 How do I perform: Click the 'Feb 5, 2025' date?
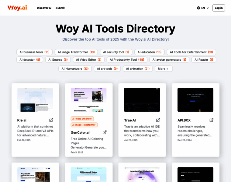point(77,152)
